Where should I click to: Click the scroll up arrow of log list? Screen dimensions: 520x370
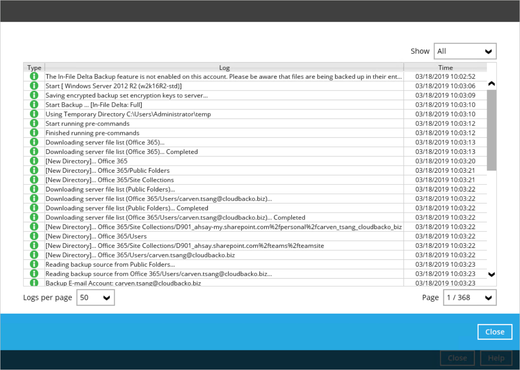(x=491, y=84)
